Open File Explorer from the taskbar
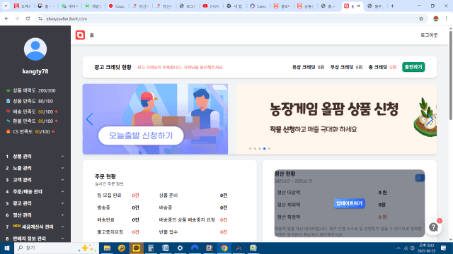The height and width of the screenshot is (254, 453). point(107,248)
